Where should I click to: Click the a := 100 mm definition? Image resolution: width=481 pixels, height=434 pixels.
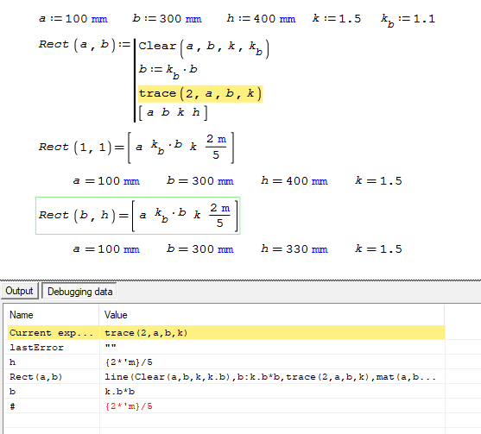[73, 19]
